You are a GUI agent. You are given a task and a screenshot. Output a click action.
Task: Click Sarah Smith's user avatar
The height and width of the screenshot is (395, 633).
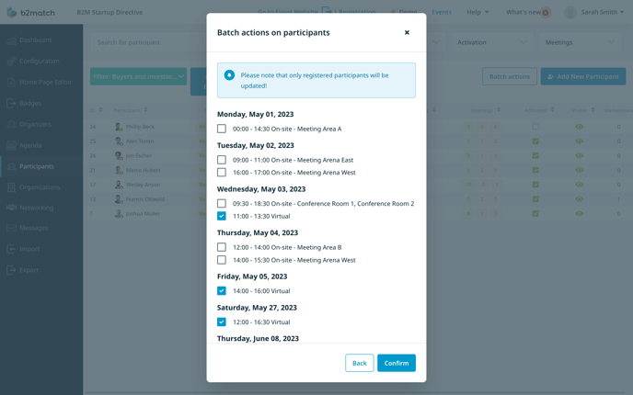pyautogui.click(x=570, y=12)
